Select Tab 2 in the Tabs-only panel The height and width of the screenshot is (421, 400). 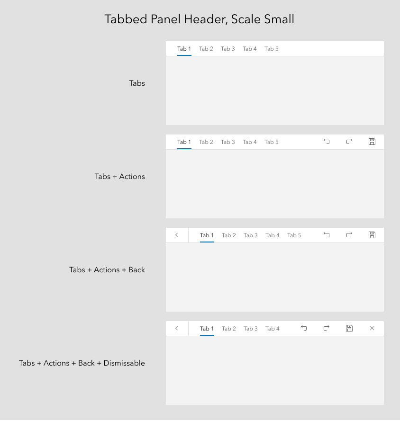pyautogui.click(x=206, y=49)
